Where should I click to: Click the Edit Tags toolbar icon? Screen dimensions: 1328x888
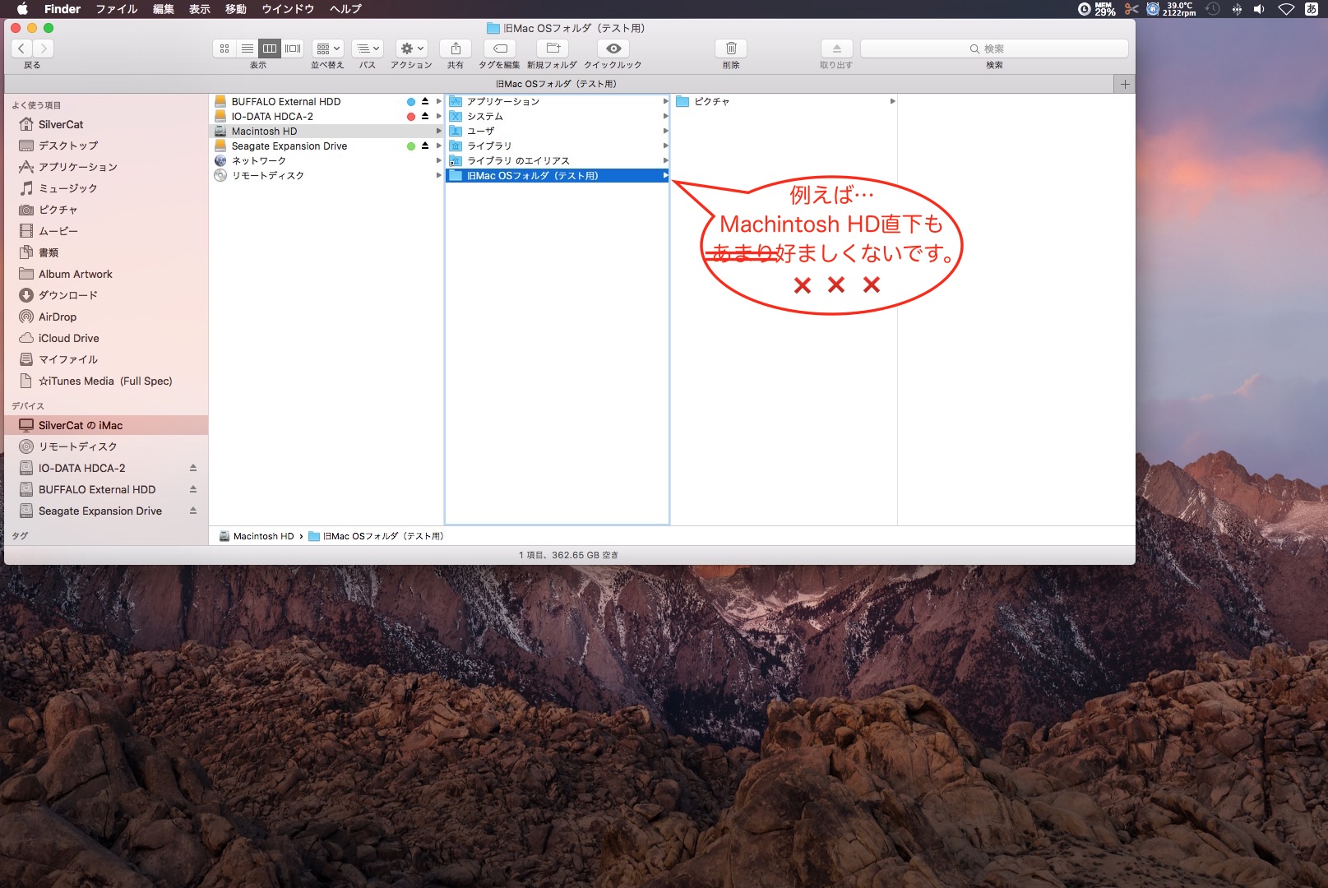point(500,49)
